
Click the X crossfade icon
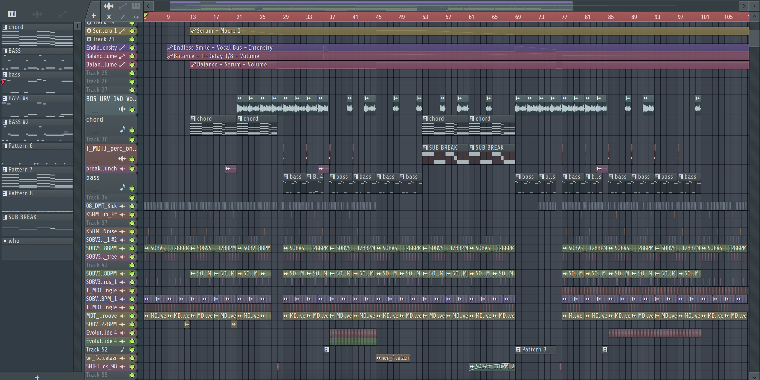(x=109, y=17)
